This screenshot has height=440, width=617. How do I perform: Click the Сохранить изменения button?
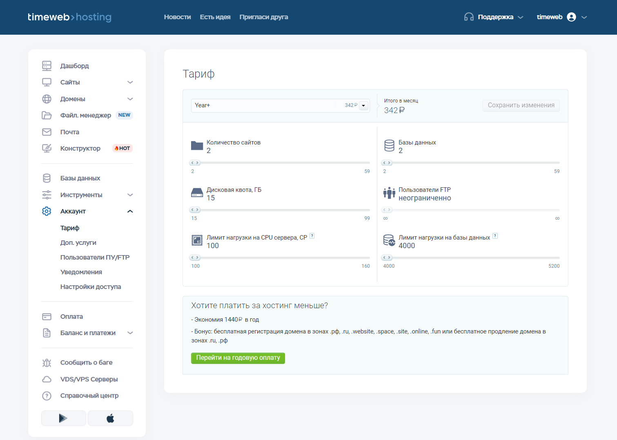point(521,106)
